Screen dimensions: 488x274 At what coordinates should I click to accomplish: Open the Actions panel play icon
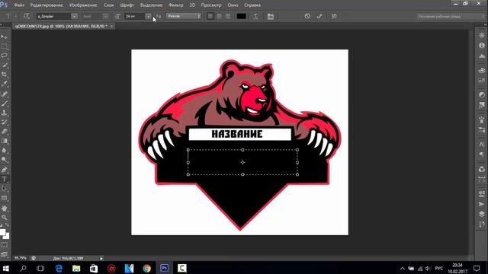point(482,204)
